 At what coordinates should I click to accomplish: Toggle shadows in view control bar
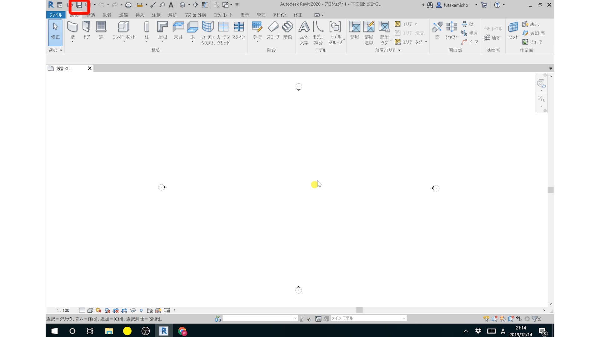[107, 310]
